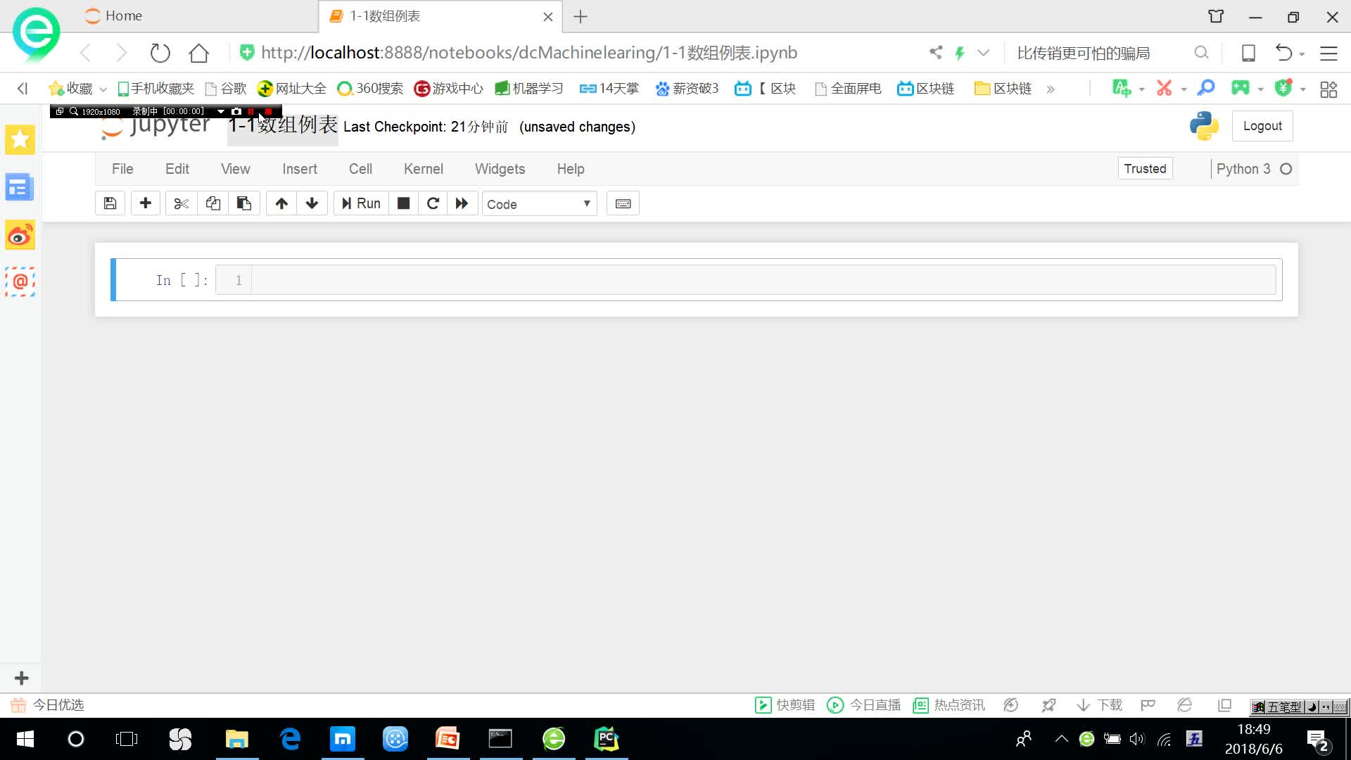Click the insert cell below icon
This screenshot has height=760, width=1351.
[x=145, y=203]
